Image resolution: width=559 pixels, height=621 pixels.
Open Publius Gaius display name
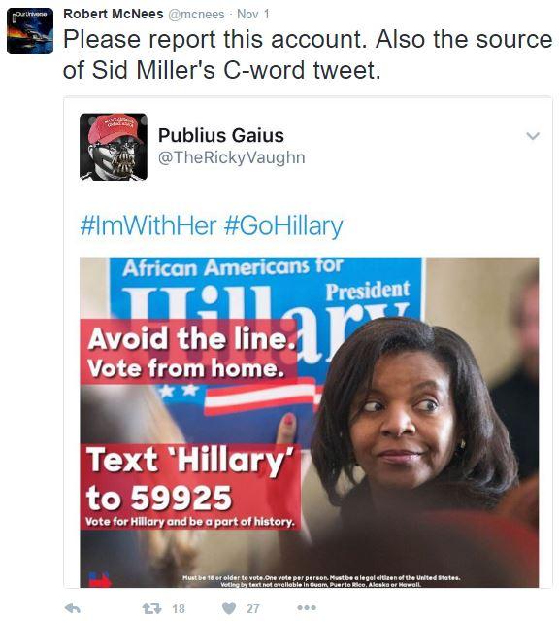(x=221, y=135)
